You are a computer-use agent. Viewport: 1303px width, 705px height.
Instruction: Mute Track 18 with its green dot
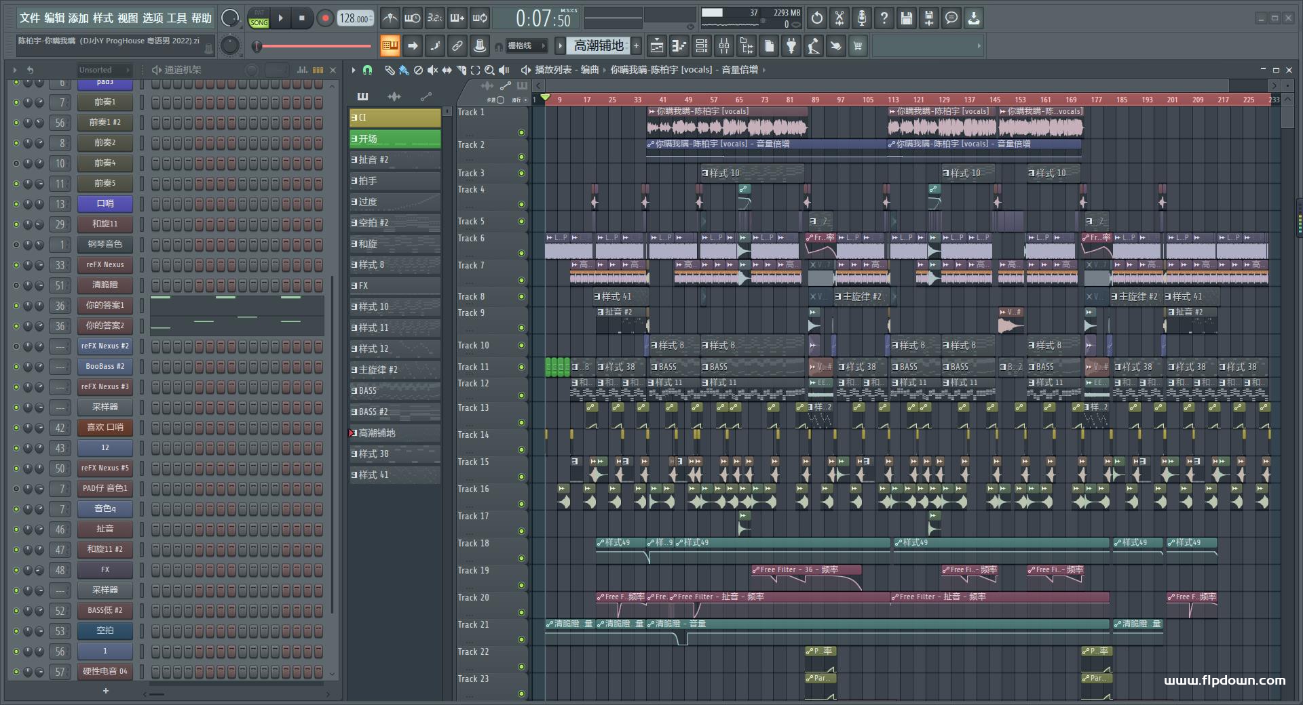pos(521,559)
